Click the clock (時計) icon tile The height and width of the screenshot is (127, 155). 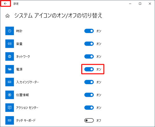coord(10,31)
